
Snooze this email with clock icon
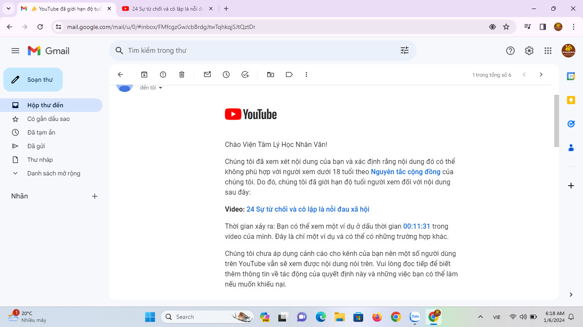[x=226, y=75]
